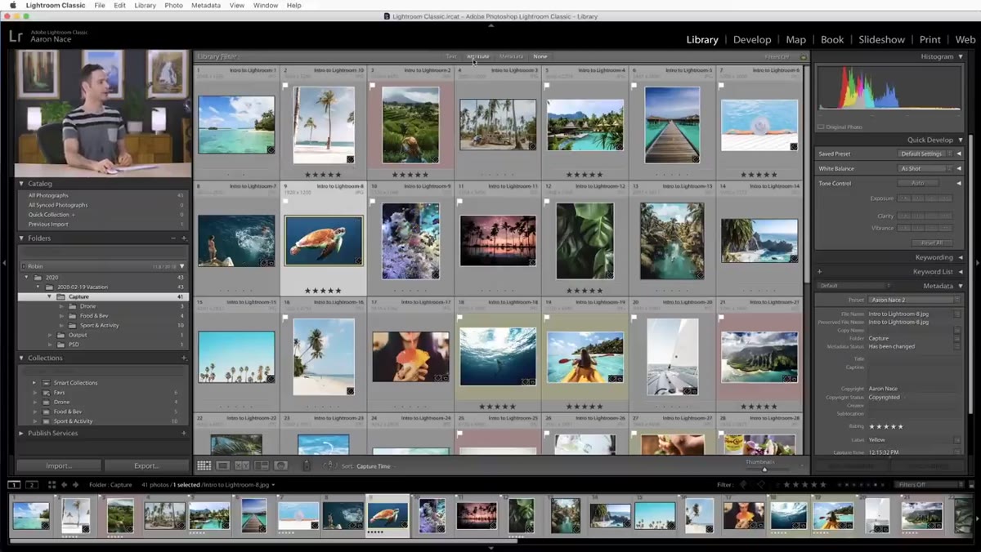Toggle flag on thumbnail Intro to Lightroom-16

(x=286, y=317)
